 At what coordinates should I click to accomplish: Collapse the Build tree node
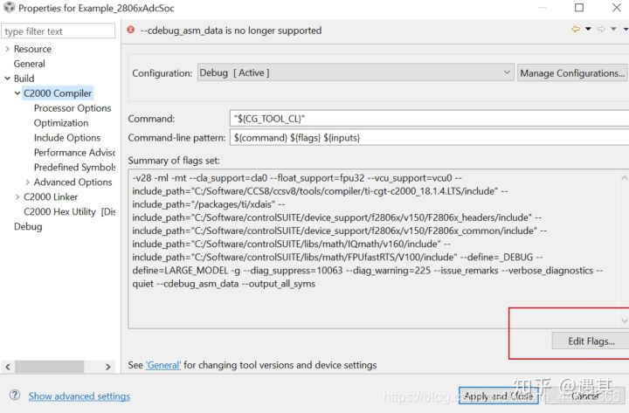click(7, 79)
